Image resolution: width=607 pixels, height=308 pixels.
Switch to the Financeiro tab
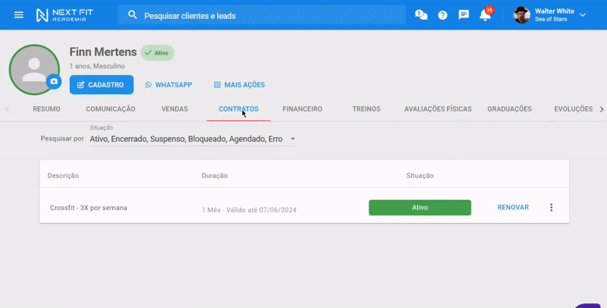[x=302, y=109]
